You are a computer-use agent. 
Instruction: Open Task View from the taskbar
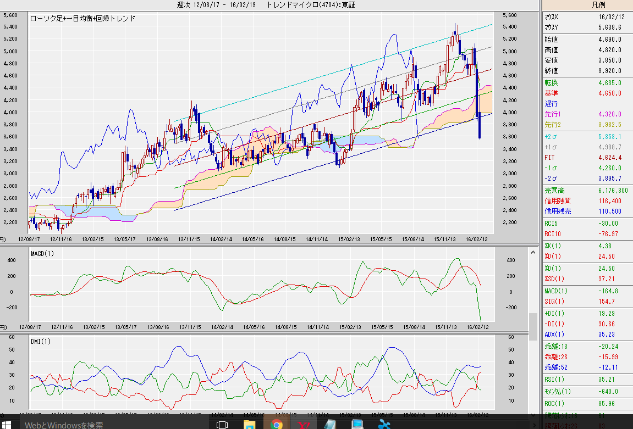pyautogui.click(x=222, y=425)
